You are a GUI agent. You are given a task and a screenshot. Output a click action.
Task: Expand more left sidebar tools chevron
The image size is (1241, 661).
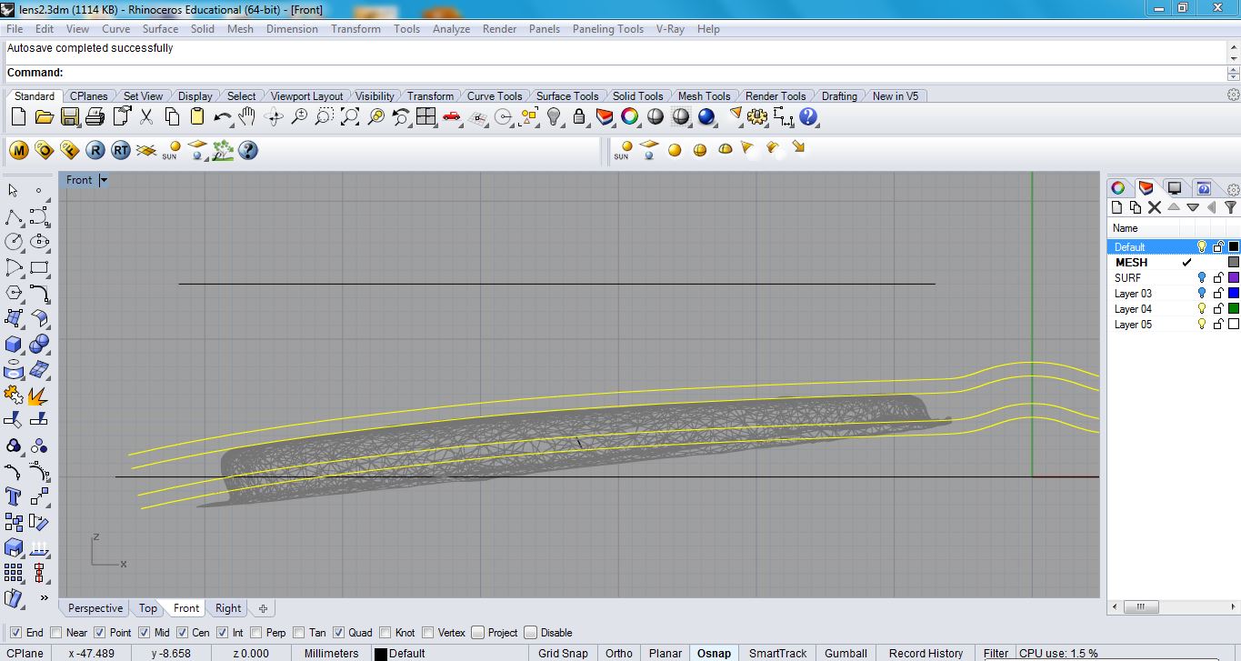click(x=44, y=598)
